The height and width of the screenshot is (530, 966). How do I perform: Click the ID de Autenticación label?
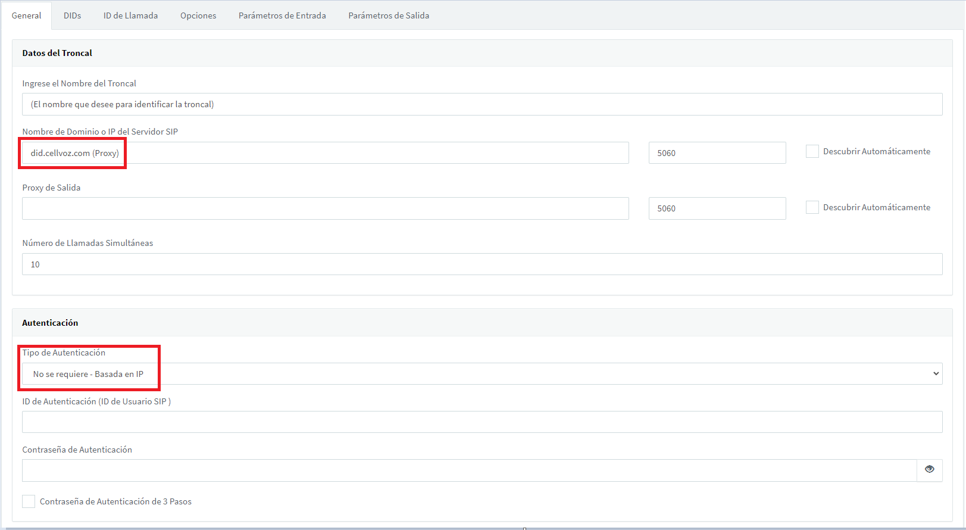click(x=96, y=401)
